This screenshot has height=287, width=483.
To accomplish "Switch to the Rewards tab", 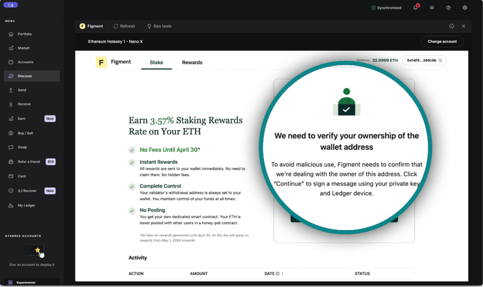I will coord(192,62).
